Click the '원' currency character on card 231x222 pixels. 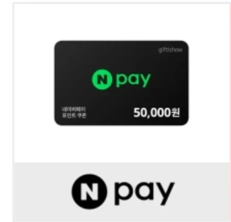point(176,112)
